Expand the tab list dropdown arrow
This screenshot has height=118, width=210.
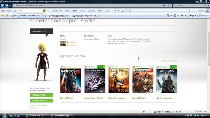16,16
